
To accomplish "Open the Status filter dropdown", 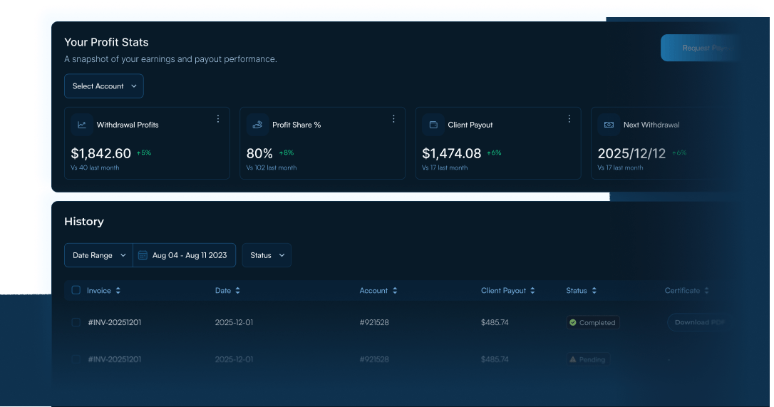I will click(x=267, y=255).
